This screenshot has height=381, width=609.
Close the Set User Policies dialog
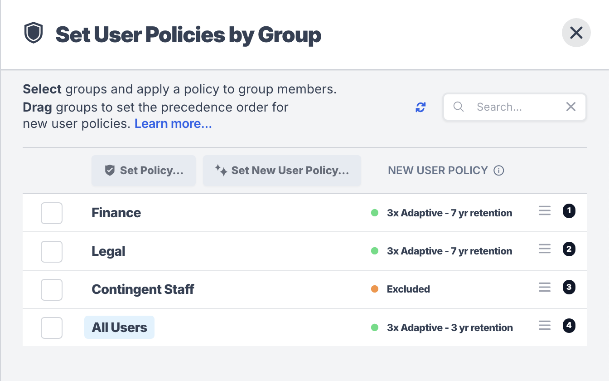click(x=576, y=33)
